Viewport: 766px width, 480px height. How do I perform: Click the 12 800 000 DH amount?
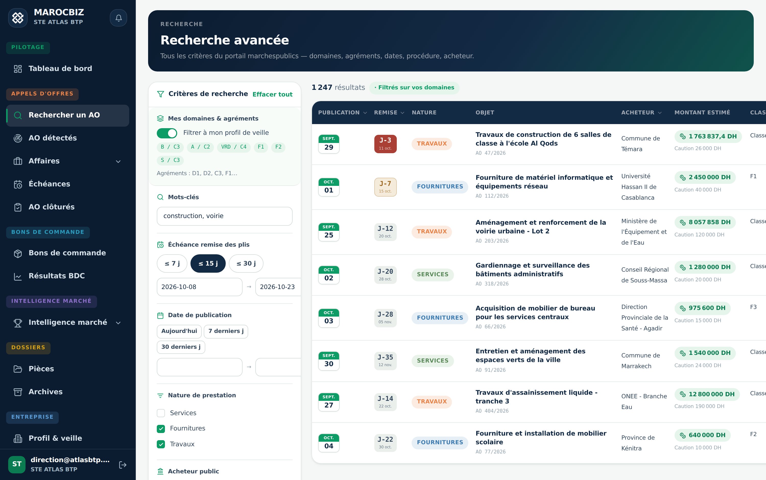tap(707, 394)
